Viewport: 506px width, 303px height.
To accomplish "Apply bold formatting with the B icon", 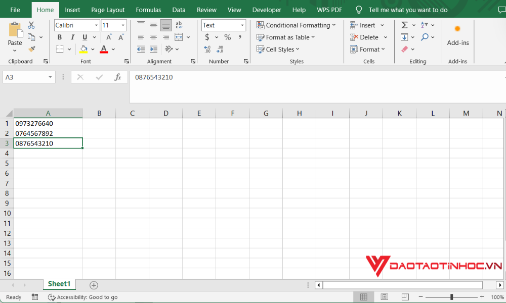I will click(x=59, y=37).
